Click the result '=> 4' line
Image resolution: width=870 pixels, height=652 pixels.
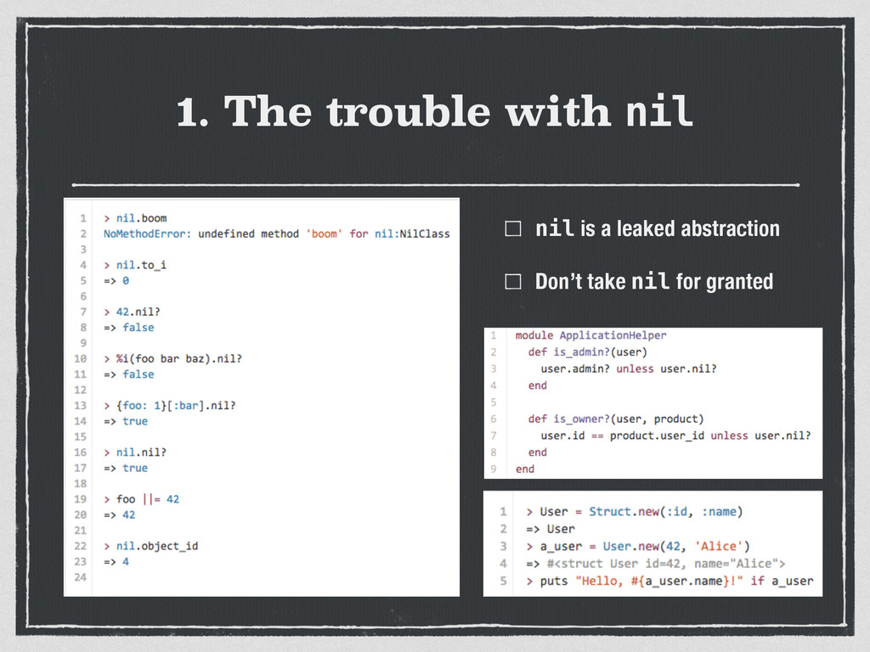pyautogui.click(x=116, y=562)
